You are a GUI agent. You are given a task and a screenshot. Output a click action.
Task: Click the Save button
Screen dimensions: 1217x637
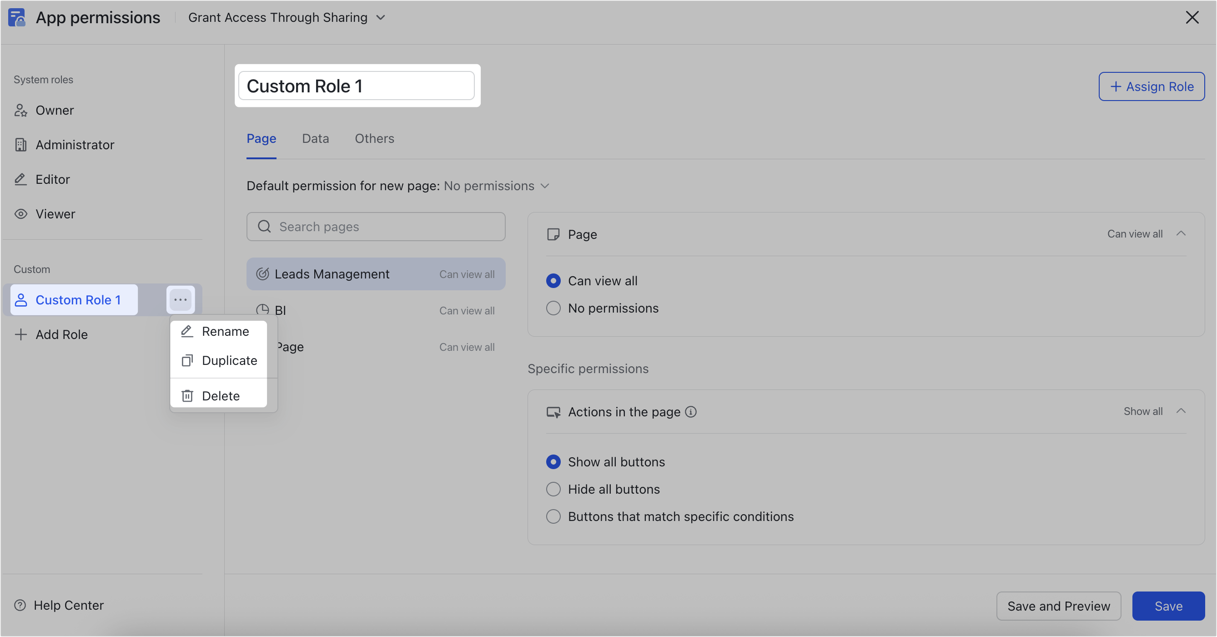1168,606
